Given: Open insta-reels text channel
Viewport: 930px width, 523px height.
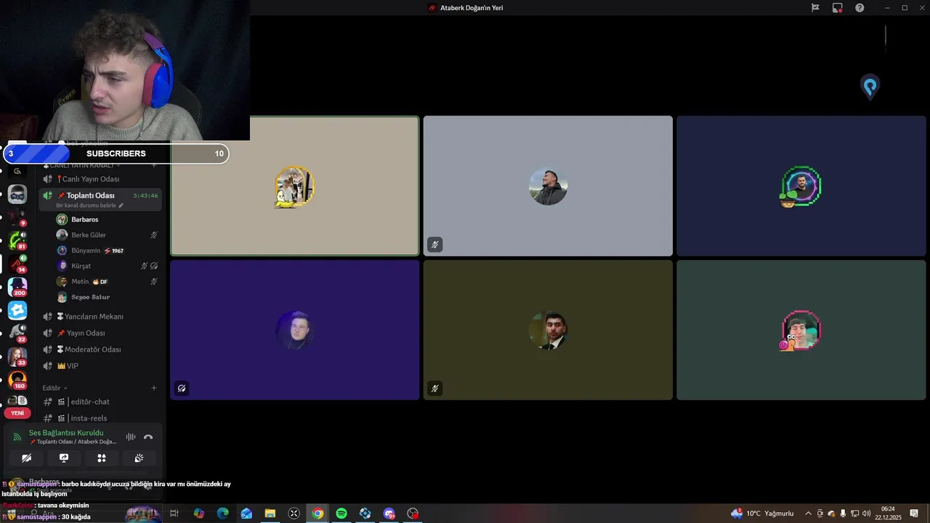Looking at the screenshot, I should pyautogui.click(x=100, y=418).
